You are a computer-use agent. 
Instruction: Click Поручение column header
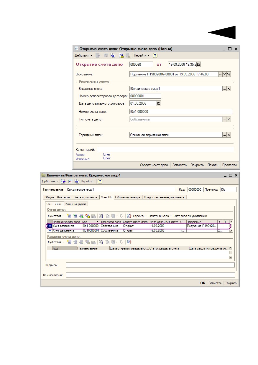pyautogui.click(x=202, y=222)
